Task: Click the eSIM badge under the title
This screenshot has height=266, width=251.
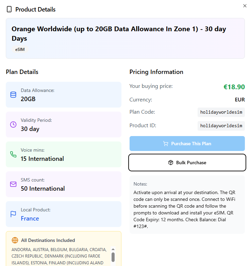Action: [x=20, y=49]
